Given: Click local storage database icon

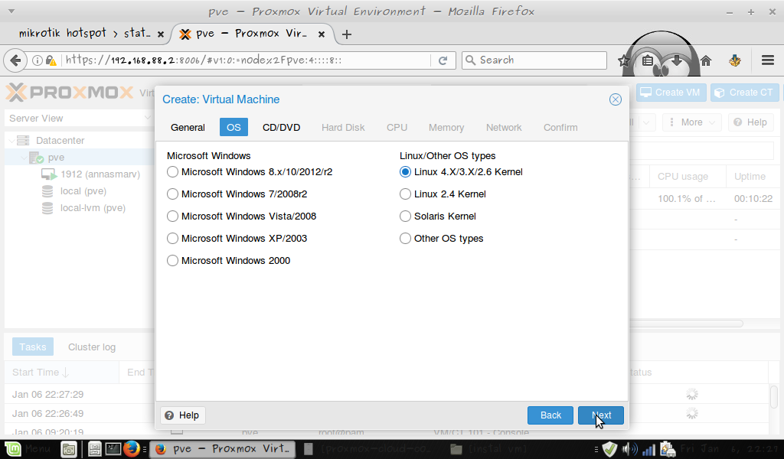Looking at the screenshot, I should (x=47, y=191).
